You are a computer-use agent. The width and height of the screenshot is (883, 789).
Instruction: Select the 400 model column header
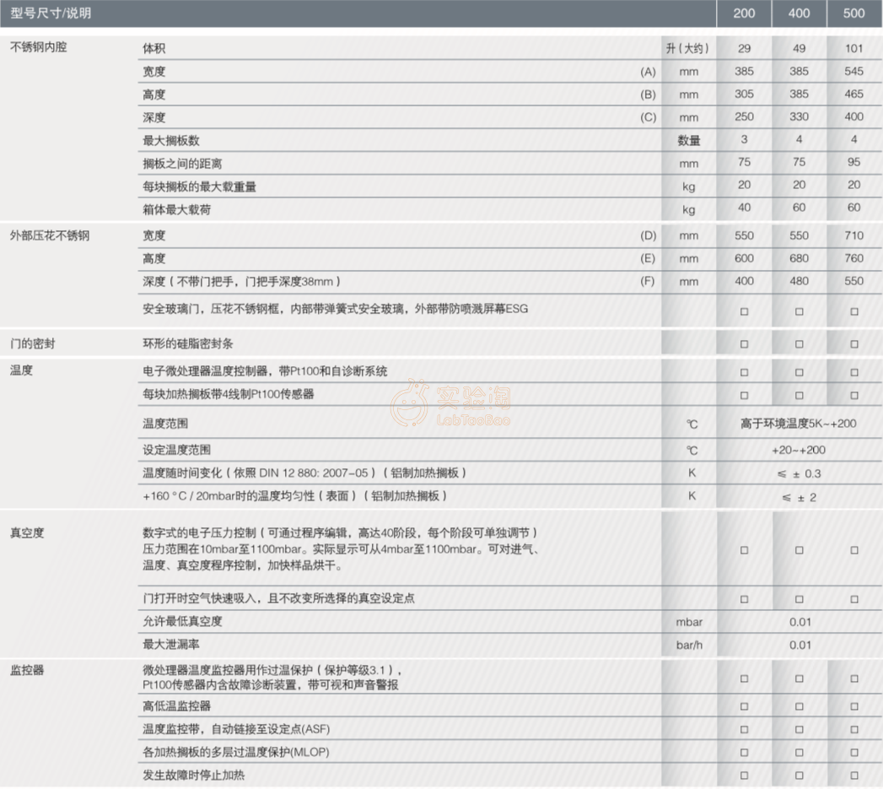[799, 14]
